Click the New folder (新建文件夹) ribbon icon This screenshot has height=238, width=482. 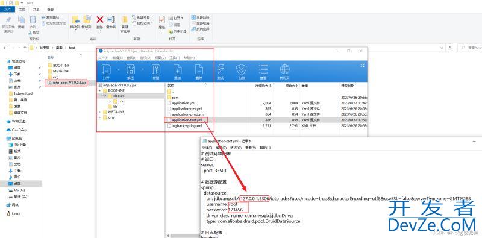[x=125, y=20]
